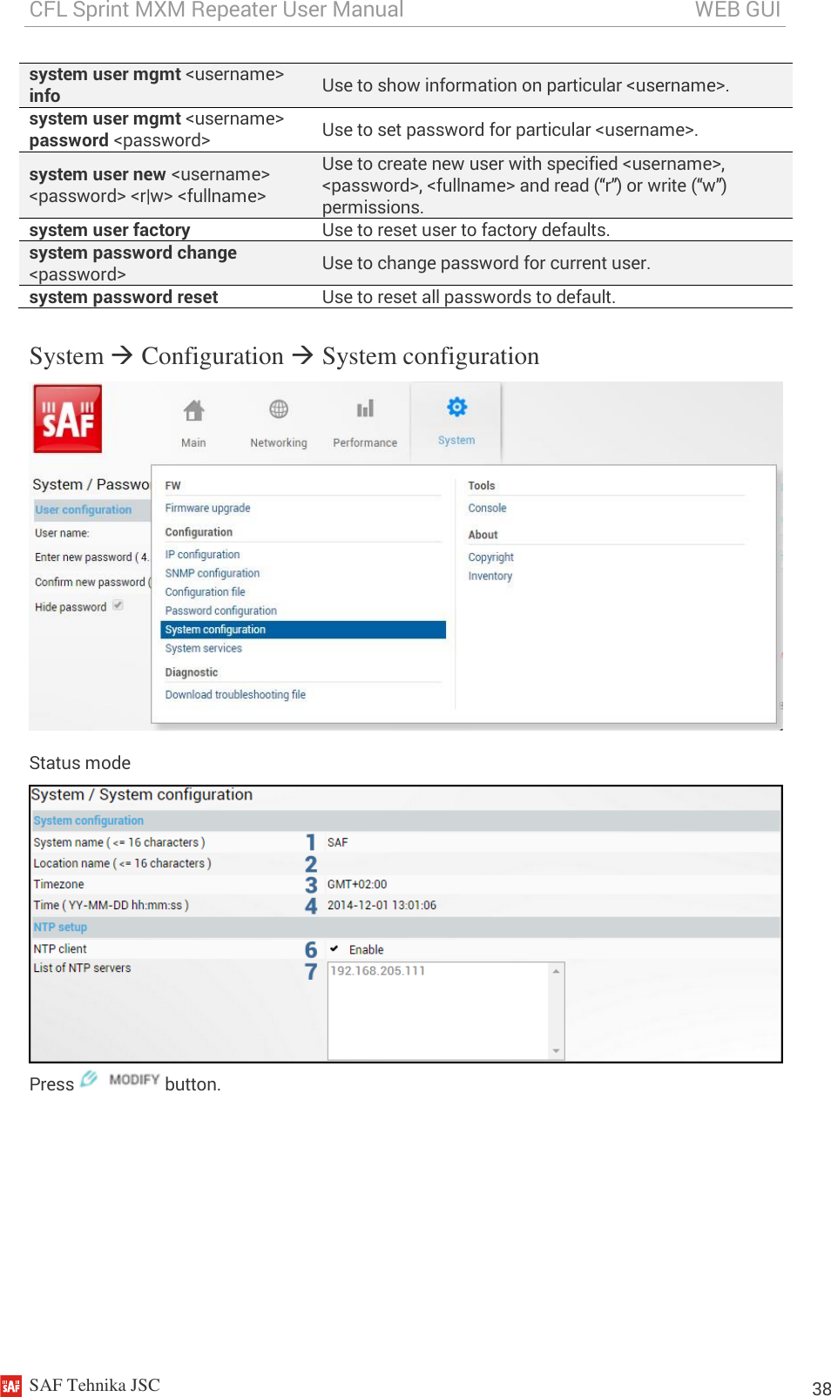Image resolution: width=831 pixels, height=1397 pixels.
Task: Click the User configuration section header
Action: click(x=83, y=510)
